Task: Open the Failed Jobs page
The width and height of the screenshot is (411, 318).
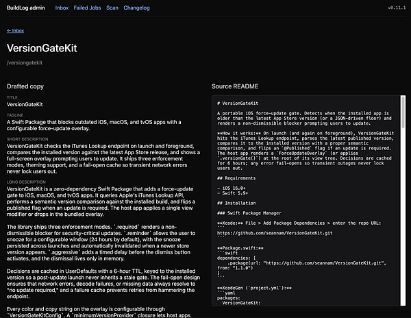Action: 87,8
